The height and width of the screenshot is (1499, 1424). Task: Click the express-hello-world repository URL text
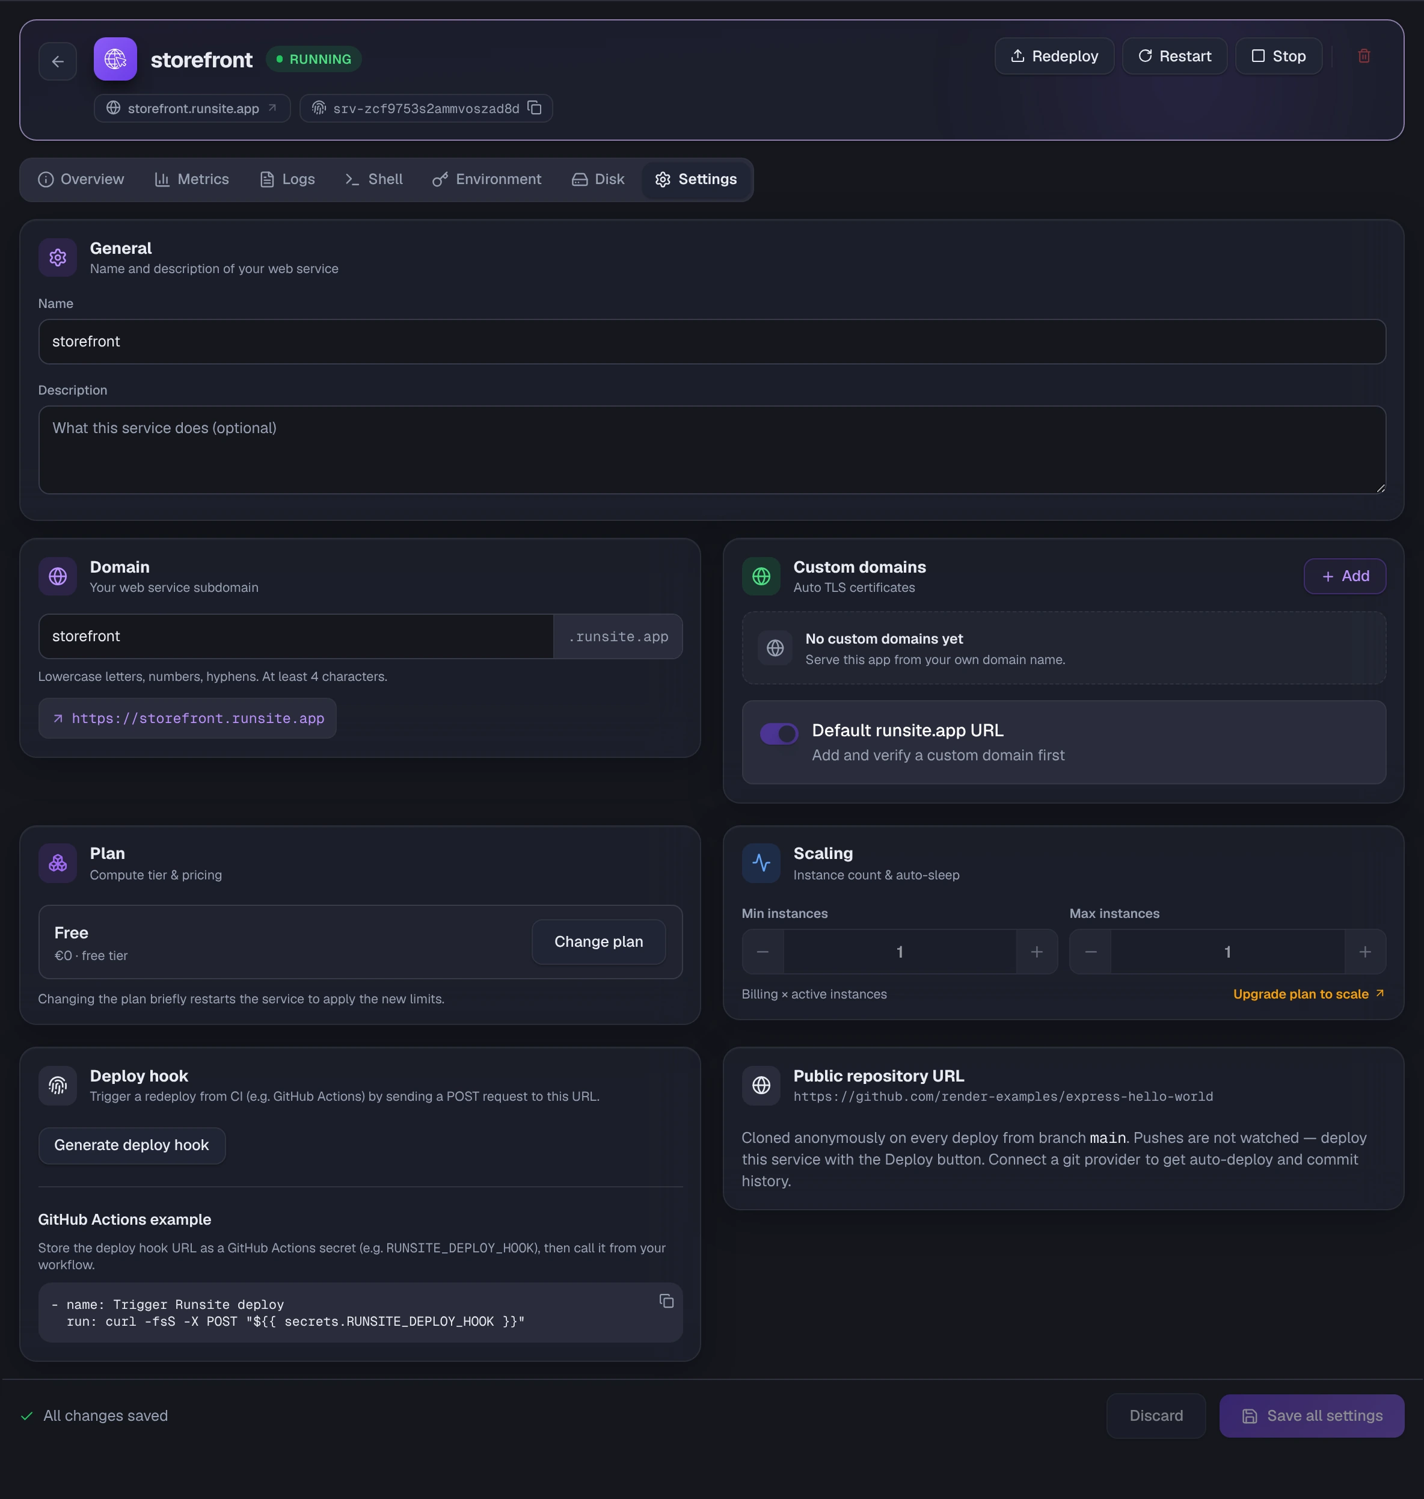pyautogui.click(x=1002, y=1097)
